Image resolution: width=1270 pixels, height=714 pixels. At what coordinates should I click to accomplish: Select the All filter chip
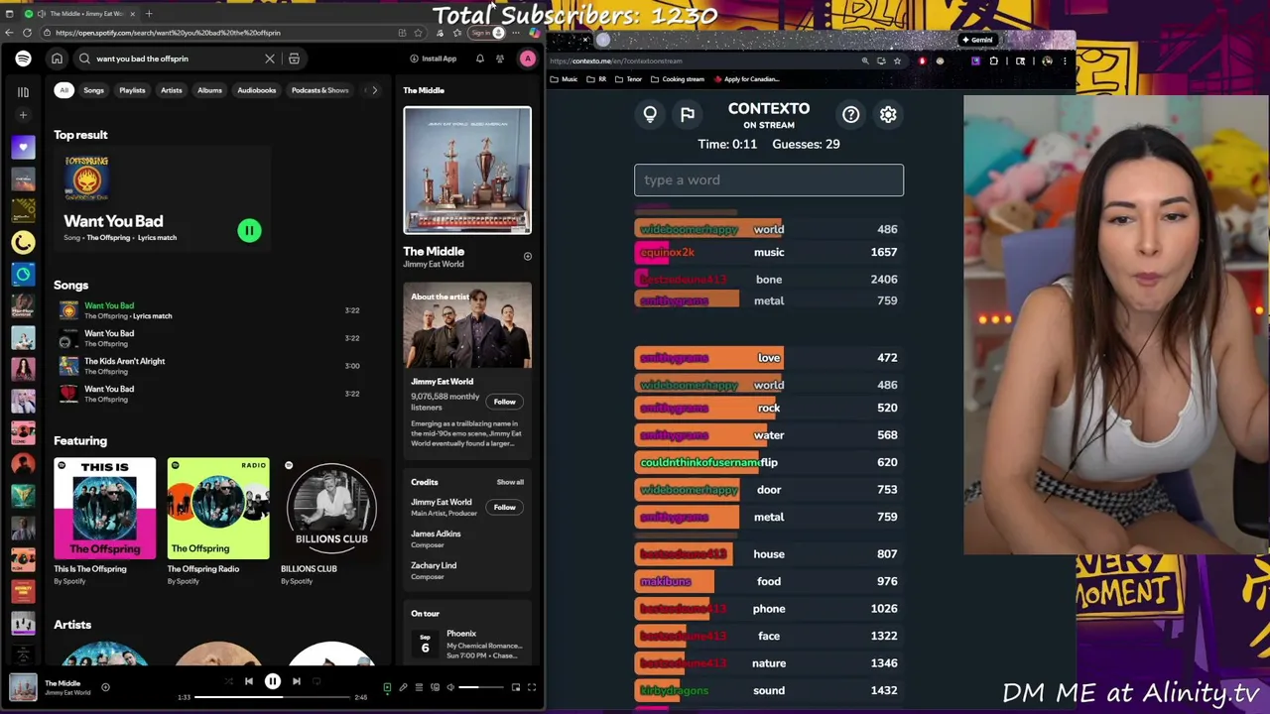63,90
